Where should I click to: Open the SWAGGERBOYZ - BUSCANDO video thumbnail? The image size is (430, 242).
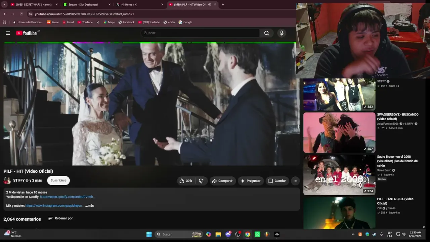point(339,132)
